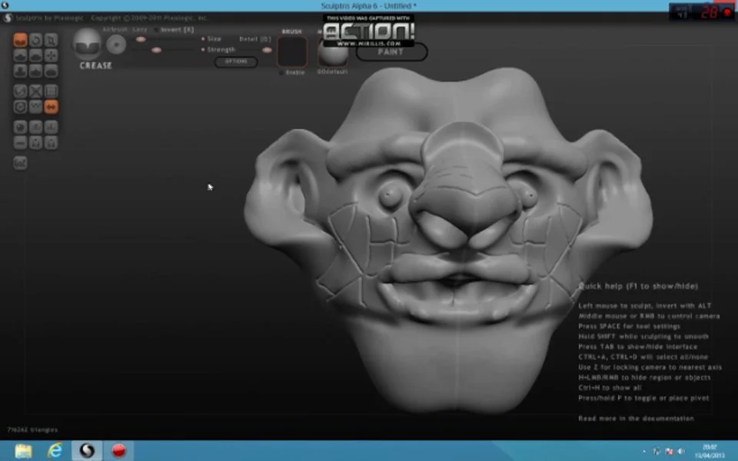
Task: Click the bottom lone toolbar icon
Action: 20,163
